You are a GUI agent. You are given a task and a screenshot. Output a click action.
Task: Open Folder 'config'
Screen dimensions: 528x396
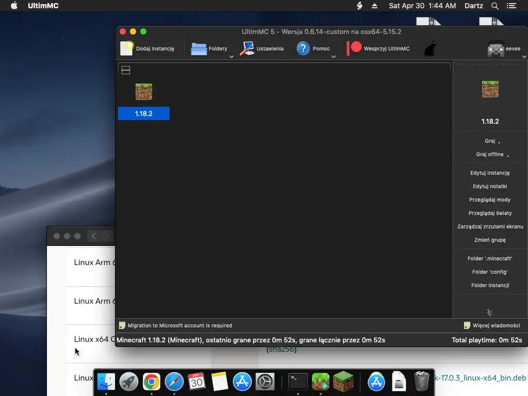coord(490,272)
